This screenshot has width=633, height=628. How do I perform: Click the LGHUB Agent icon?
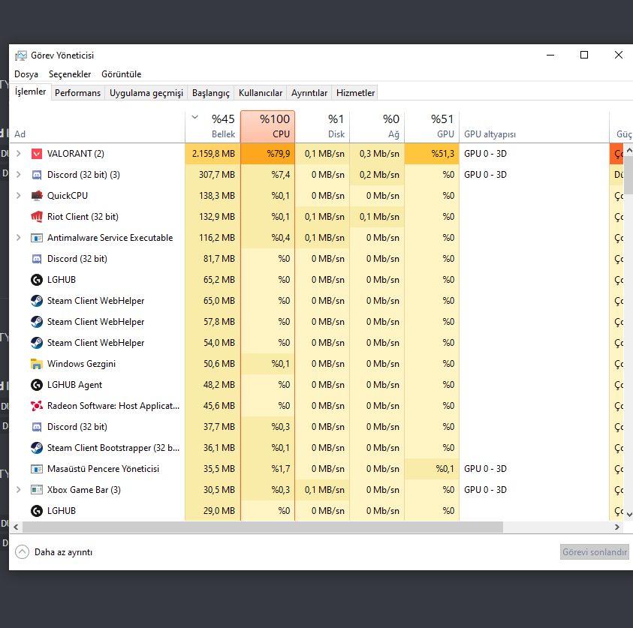(37, 385)
